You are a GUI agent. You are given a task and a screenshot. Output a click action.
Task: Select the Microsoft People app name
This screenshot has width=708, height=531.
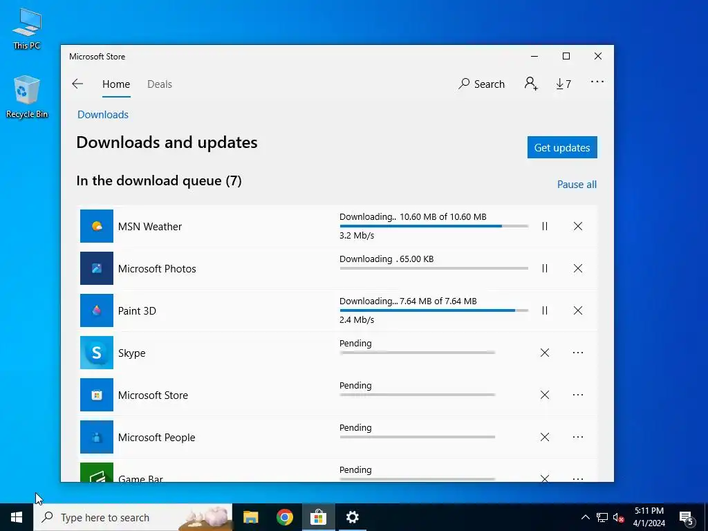157,438
